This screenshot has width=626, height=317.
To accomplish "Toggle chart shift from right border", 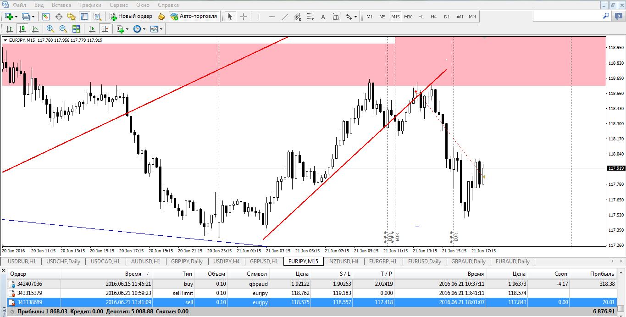I will click(105, 29).
